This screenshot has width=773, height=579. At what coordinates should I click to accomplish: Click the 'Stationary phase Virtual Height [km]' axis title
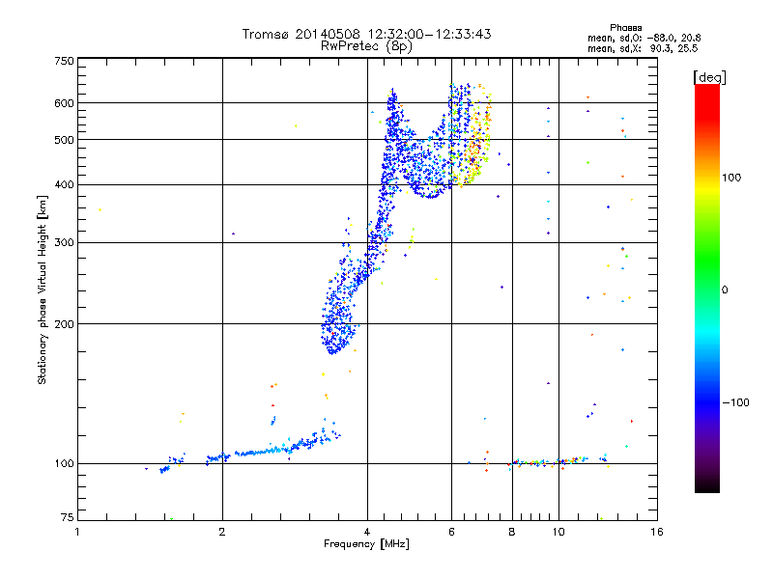pos(43,290)
